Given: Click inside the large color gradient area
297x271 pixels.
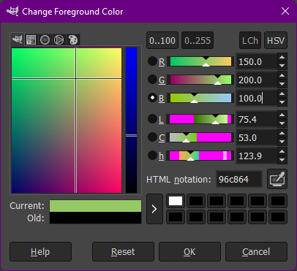Looking at the screenshot, I should click(x=67, y=121).
